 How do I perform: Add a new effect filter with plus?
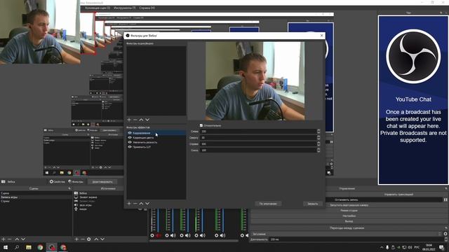(x=129, y=204)
